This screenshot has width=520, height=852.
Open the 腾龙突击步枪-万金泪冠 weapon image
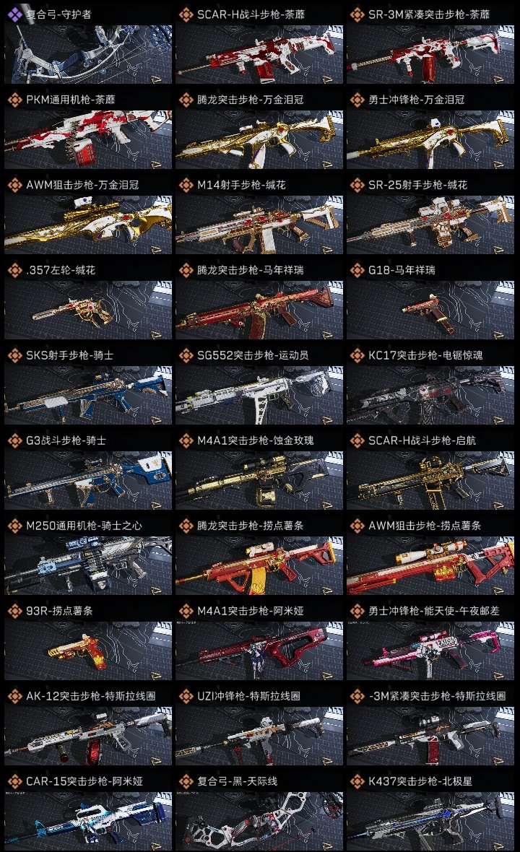pyautogui.click(x=259, y=139)
